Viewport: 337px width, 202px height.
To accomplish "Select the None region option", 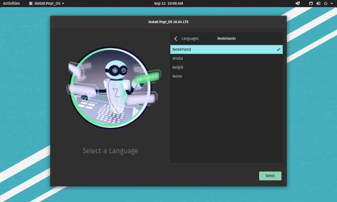I will coord(177,76).
